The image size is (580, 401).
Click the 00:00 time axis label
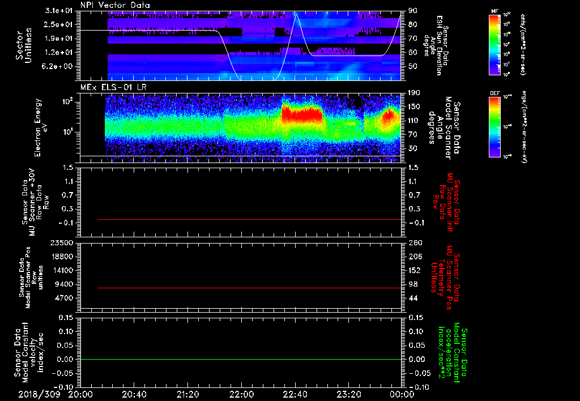[x=402, y=394]
